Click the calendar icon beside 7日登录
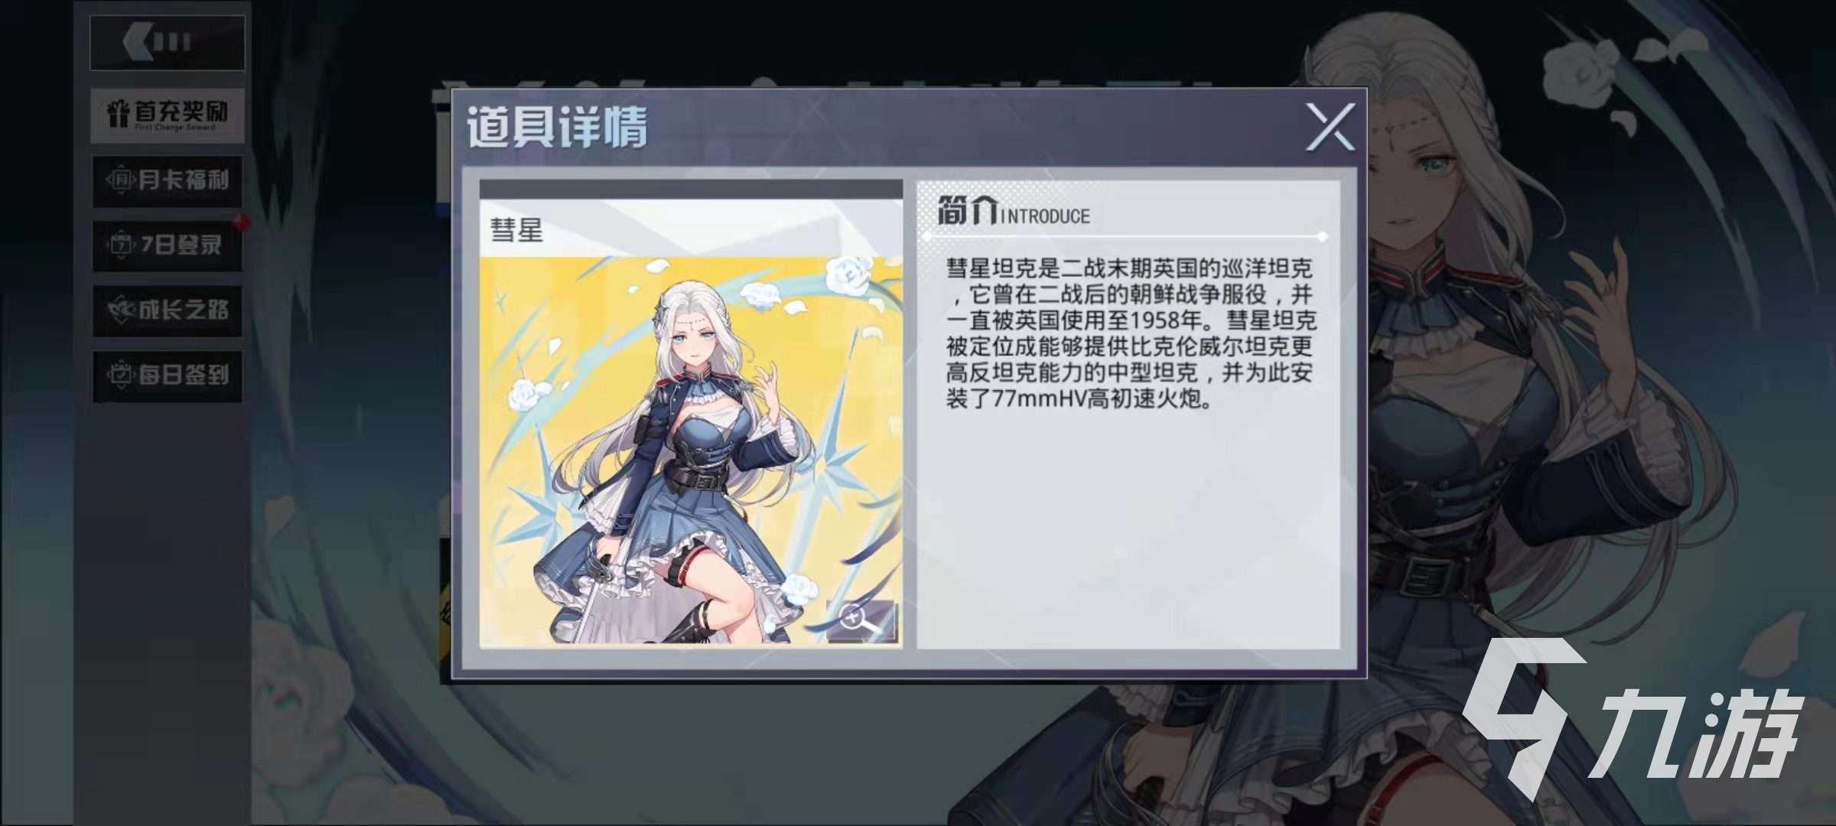This screenshot has height=826, width=1836. pos(121,246)
